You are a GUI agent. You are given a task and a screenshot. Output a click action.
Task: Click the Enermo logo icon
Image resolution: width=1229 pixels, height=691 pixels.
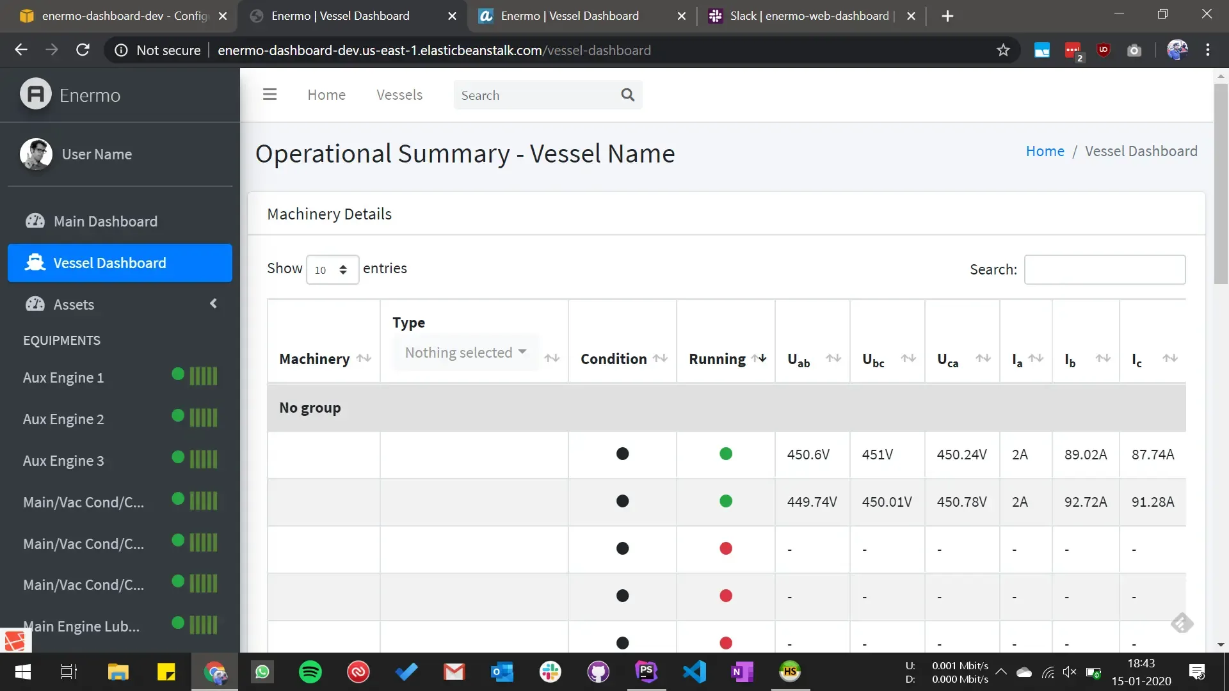[x=36, y=94]
